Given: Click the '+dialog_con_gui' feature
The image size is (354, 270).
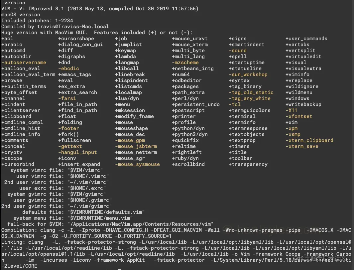Looking at the screenshot, I should click(x=80, y=45).
